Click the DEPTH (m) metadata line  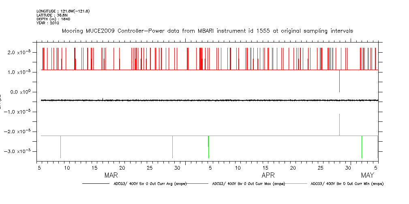click(x=54, y=19)
